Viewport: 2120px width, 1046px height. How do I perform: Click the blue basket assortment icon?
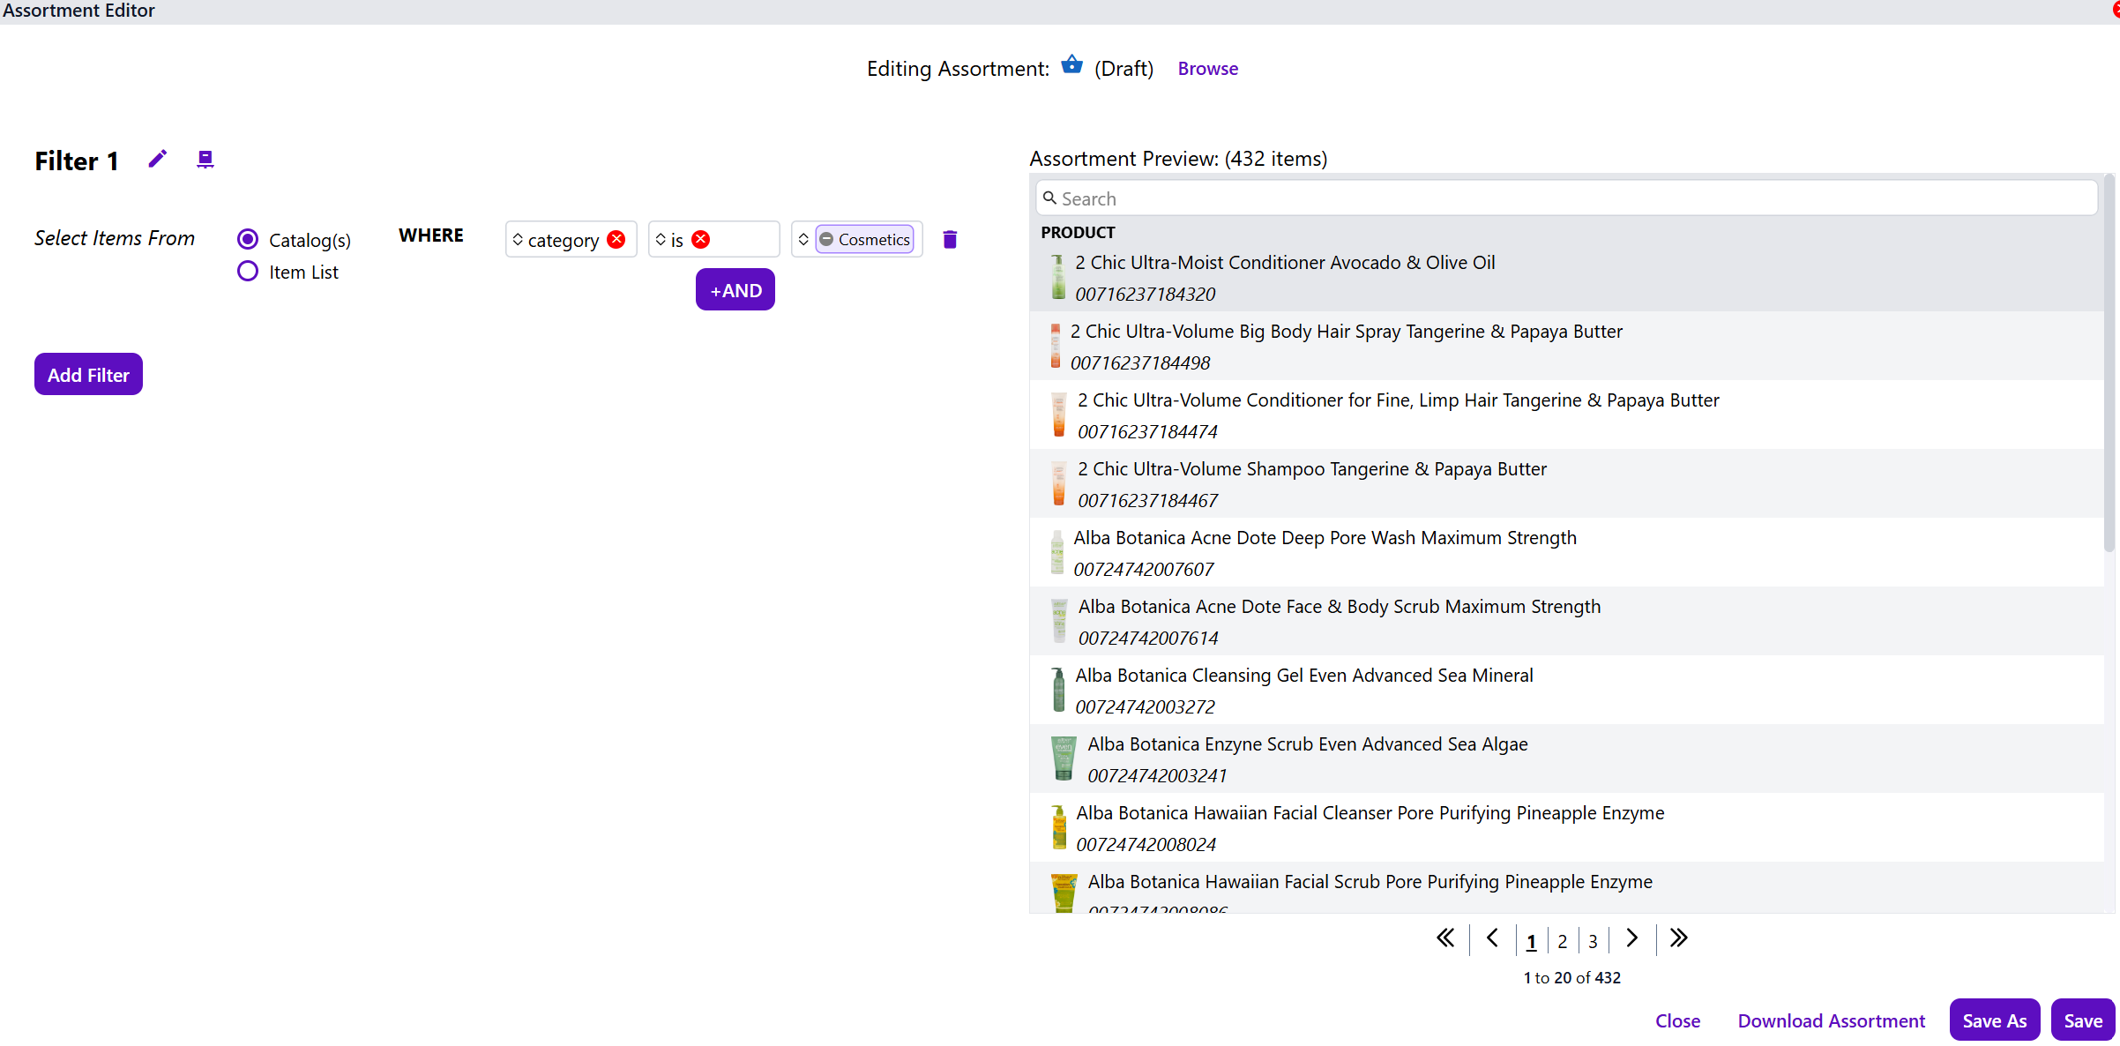[x=1071, y=65]
